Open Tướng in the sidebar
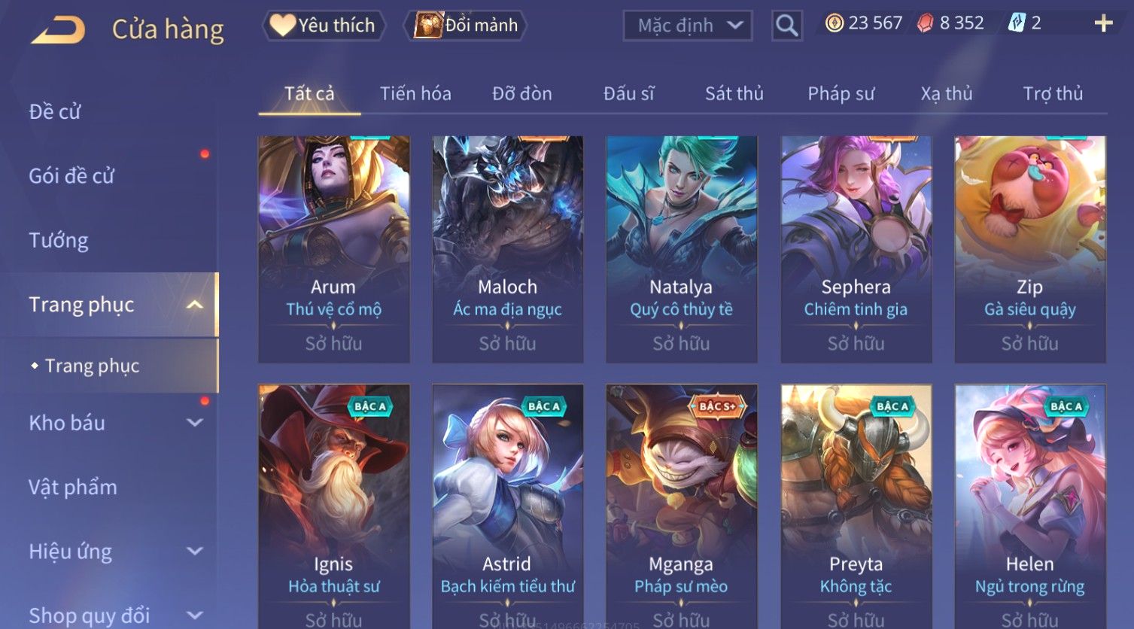The image size is (1134, 629). point(59,240)
